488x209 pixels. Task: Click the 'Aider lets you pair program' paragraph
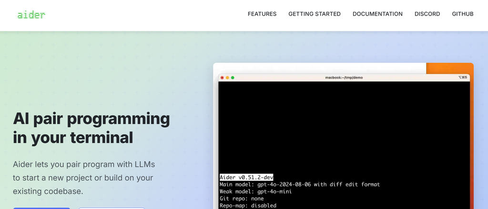84,178
